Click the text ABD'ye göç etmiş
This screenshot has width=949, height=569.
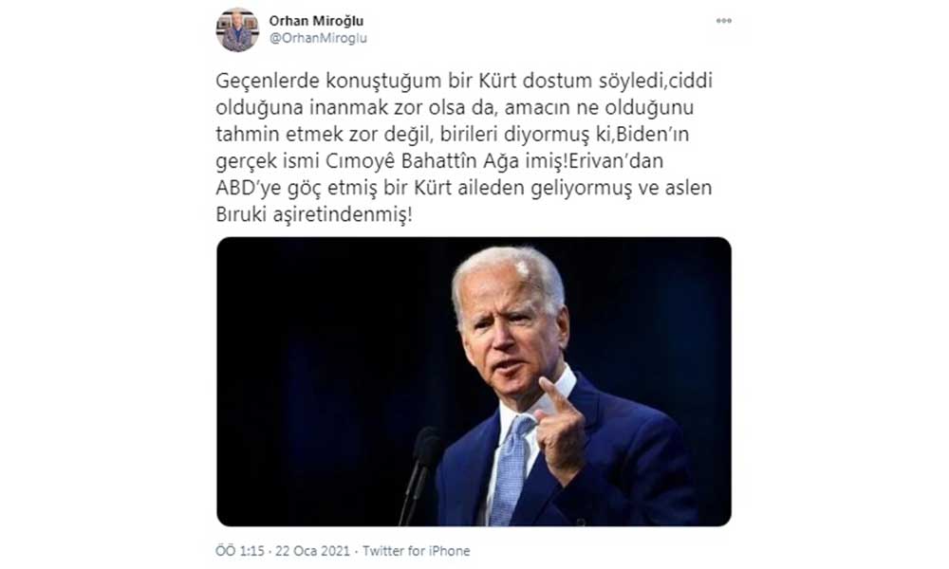297,188
